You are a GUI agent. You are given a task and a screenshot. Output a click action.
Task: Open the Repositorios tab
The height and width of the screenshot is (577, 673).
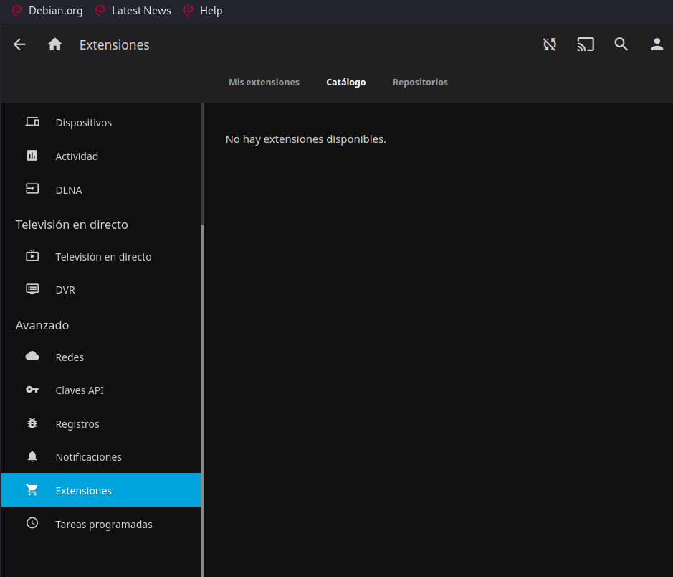coord(420,82)
